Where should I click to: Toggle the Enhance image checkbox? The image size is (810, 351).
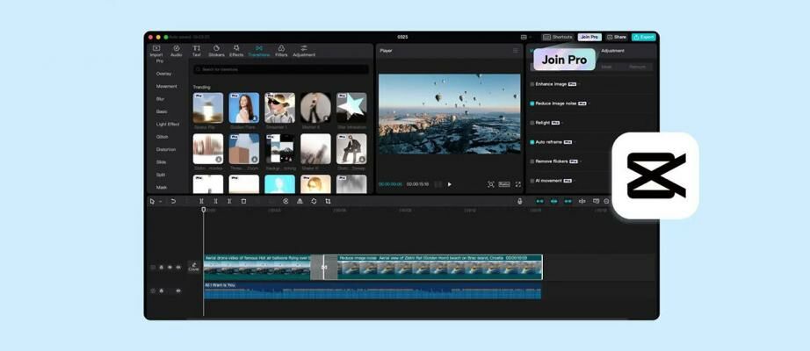click(x=532, y=83)
